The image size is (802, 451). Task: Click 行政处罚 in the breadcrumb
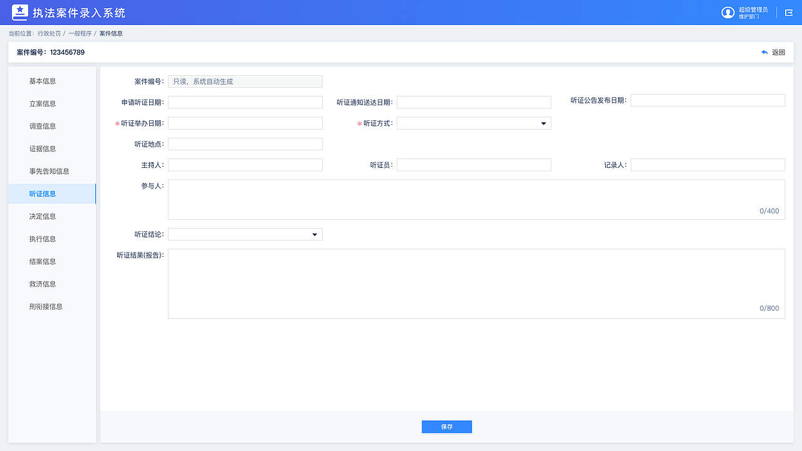49,33
